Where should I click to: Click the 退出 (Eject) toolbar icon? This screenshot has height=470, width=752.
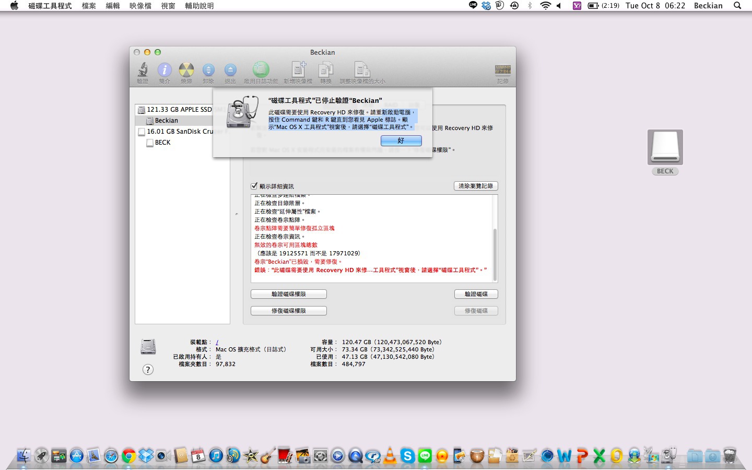click(230, 73)
